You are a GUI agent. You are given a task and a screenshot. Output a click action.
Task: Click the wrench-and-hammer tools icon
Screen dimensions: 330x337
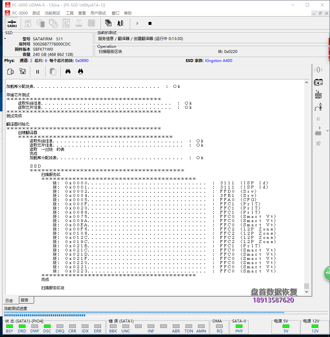pyautogui.click(x=318, y=143)
